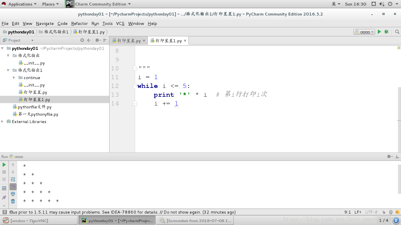Open the Places menu in top panel
Image resolution: width=401 pixels, height=225 pixels.
click(50, 4)
